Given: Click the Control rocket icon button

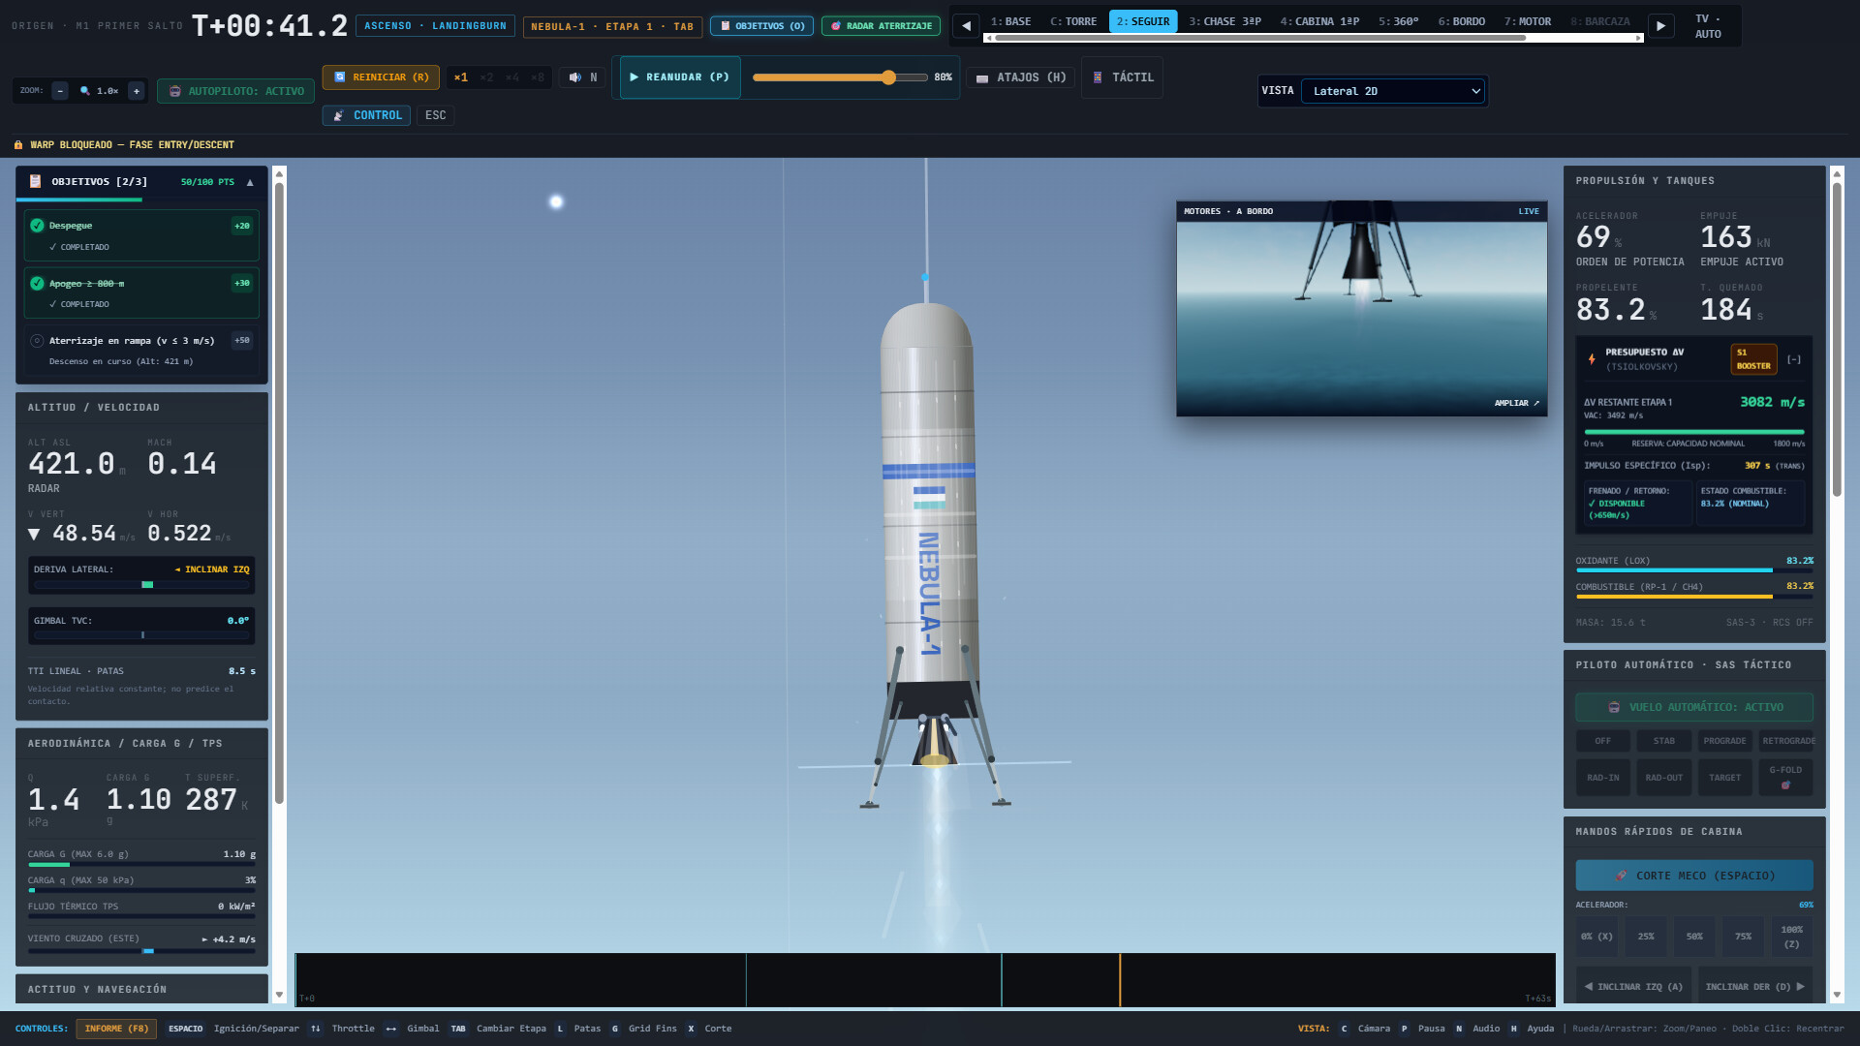Looking at the screenshot, I should click(x=366, y=115).
